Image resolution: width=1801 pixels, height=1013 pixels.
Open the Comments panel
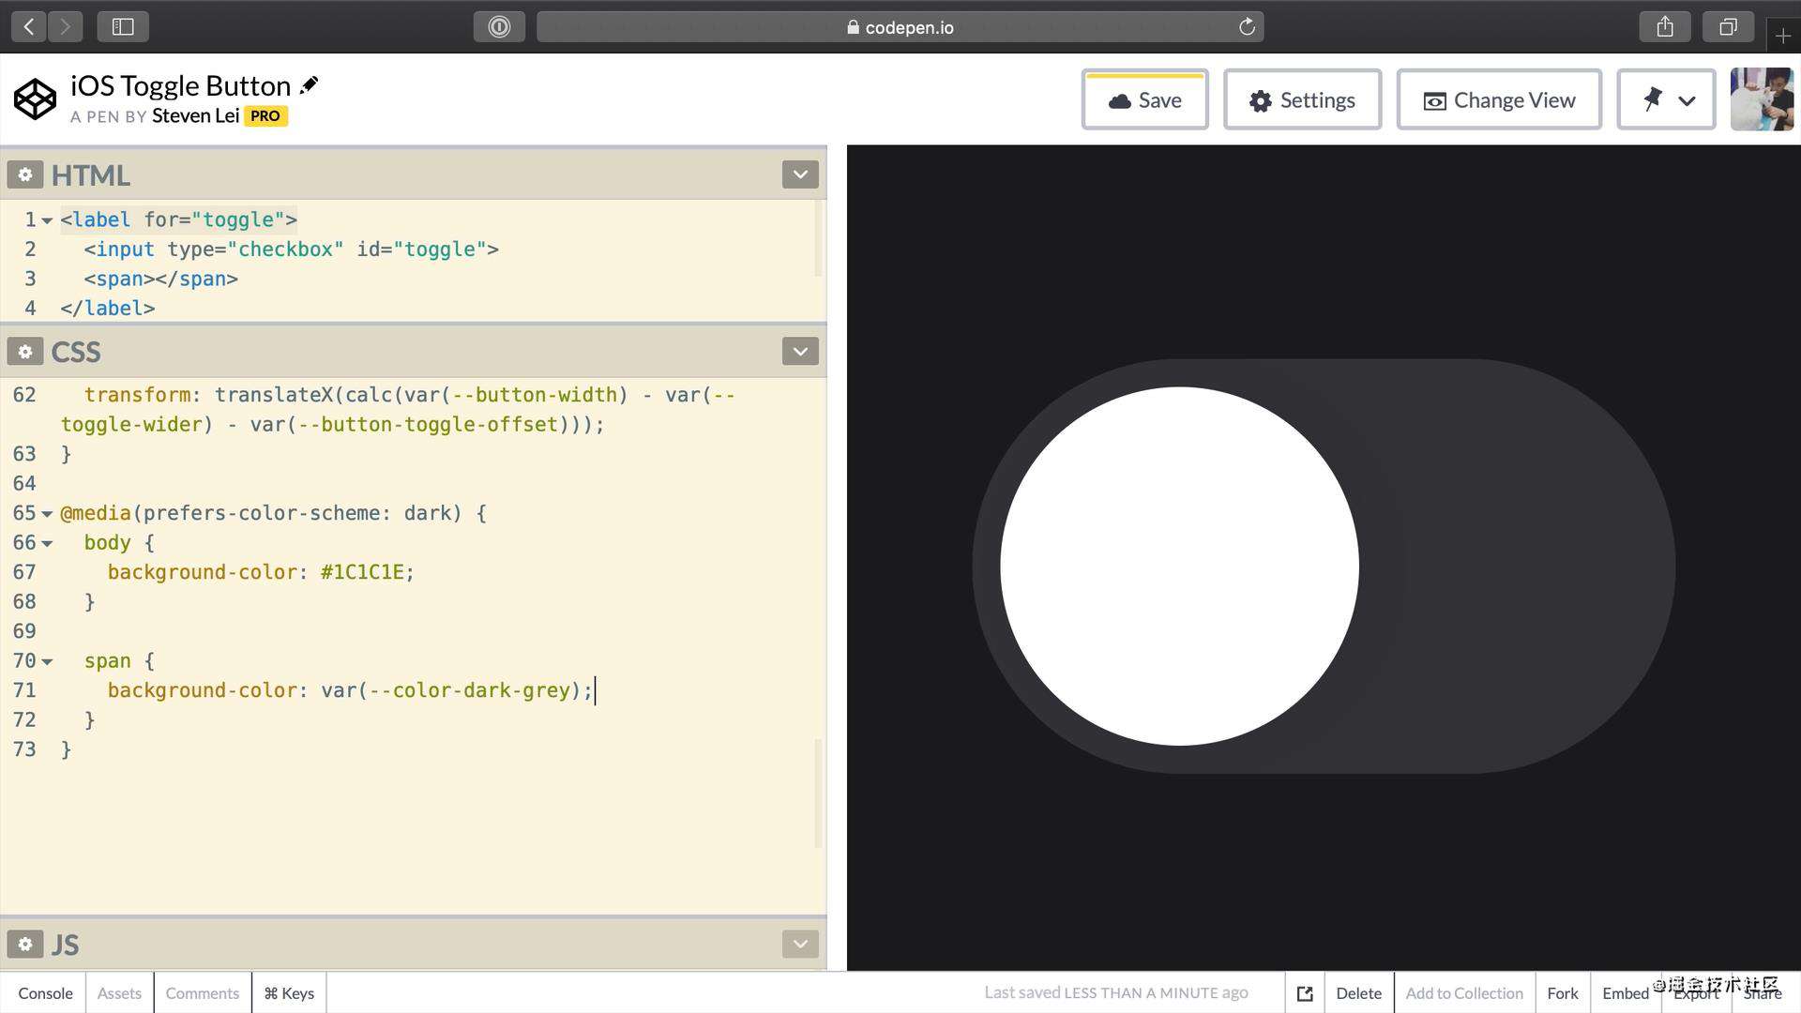pyautogui.click(x=203, y=993)
